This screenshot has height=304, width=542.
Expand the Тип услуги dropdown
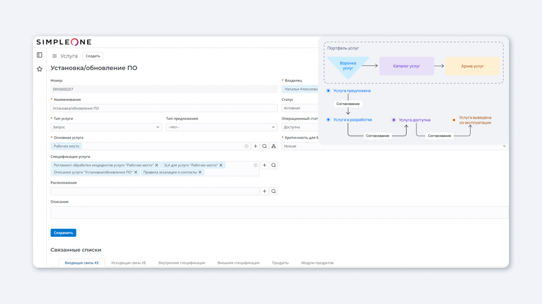(x=106, y=127)
